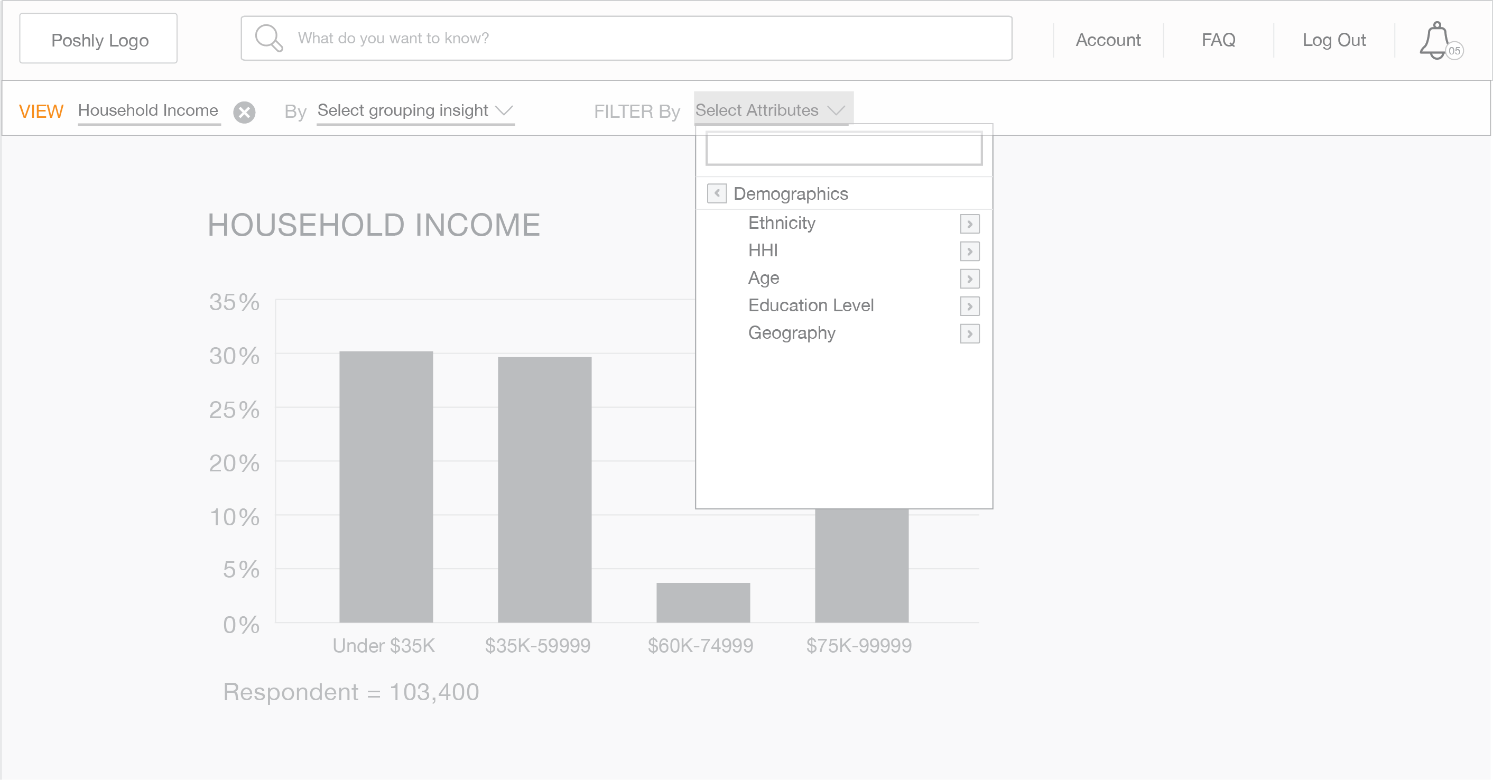Click the magnifying glass search icon
Screen dimensions: 1493x780
pos(269,38)
